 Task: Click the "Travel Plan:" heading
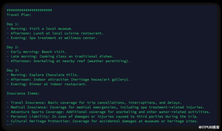(19, 15)
